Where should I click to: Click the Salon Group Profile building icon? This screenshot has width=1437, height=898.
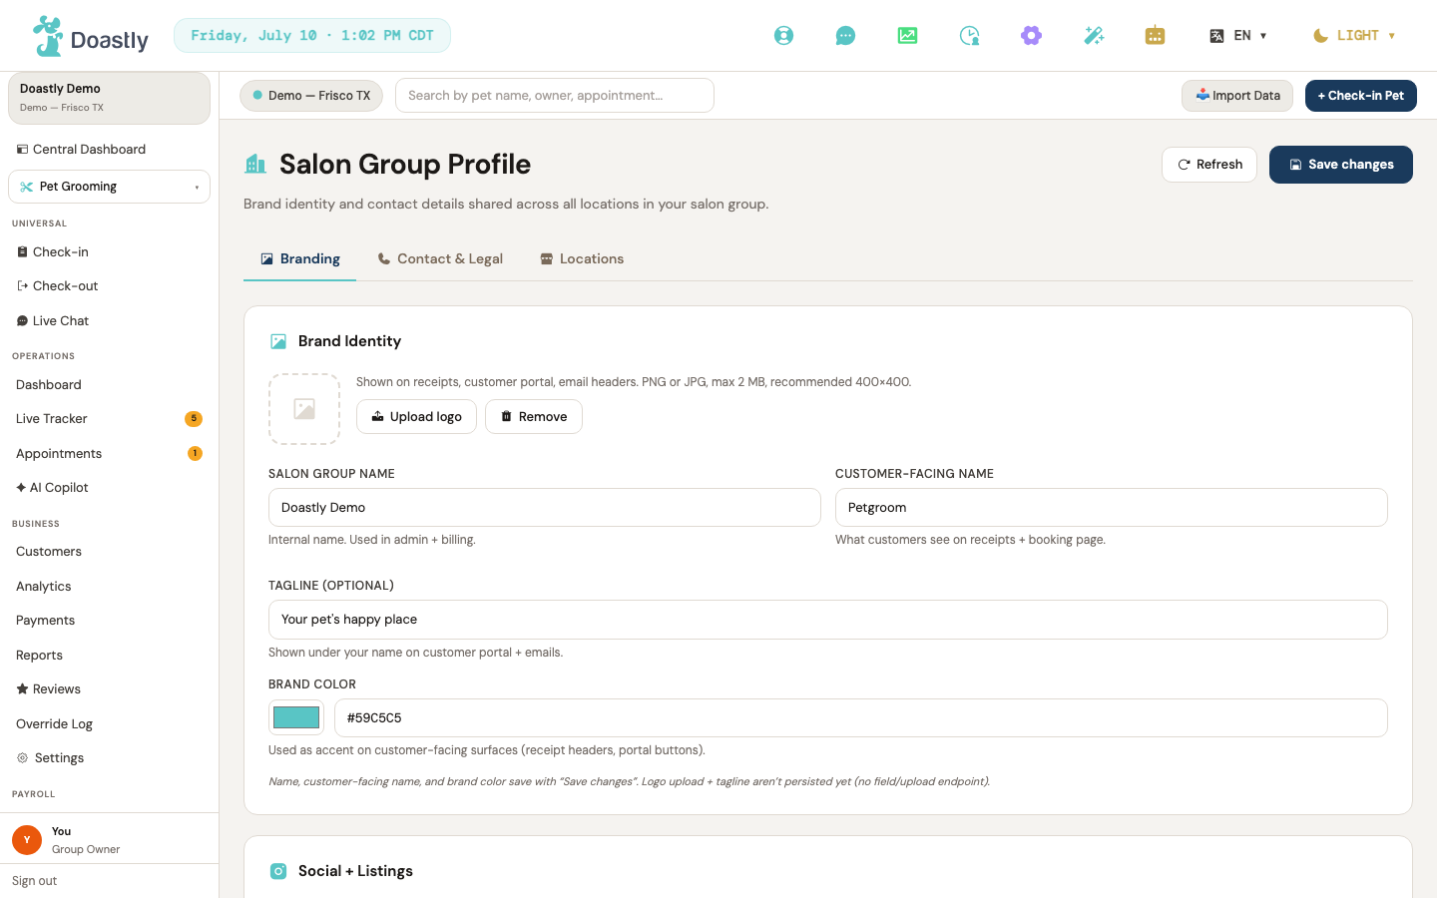(255, 164)
